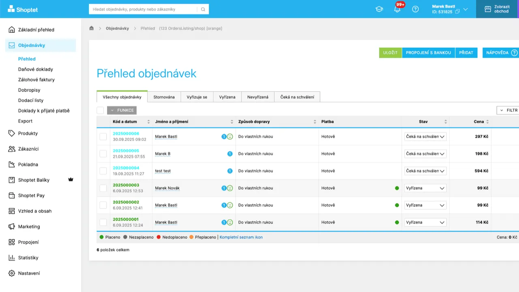Open notifications via the bell icon

click(x=397, y=9)
